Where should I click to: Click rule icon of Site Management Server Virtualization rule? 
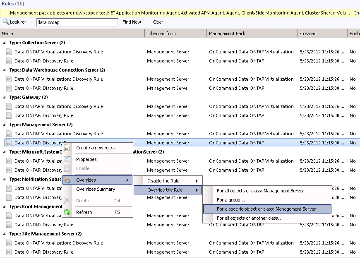9,243
